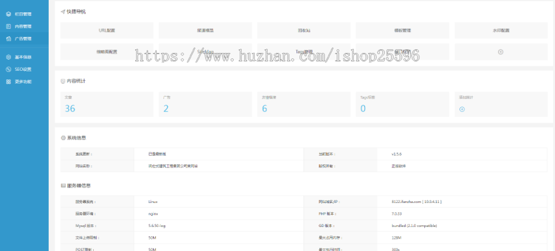Click the 友情链接 count 6
Viewport: 555px width, 251px height.
tap(265, 109)
